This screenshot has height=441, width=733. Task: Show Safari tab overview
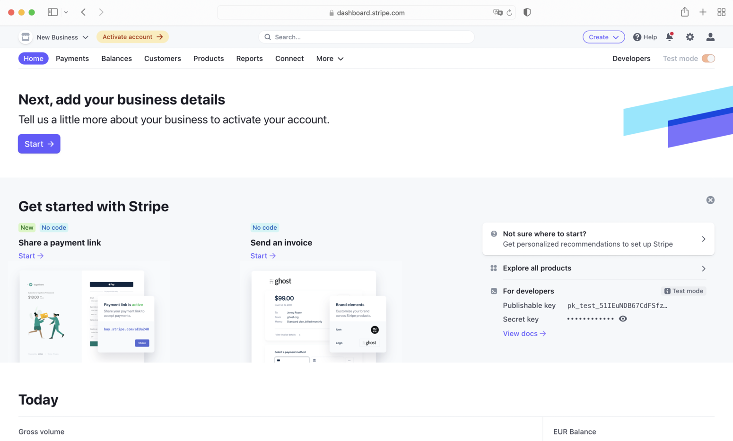(x=721, y=12)
